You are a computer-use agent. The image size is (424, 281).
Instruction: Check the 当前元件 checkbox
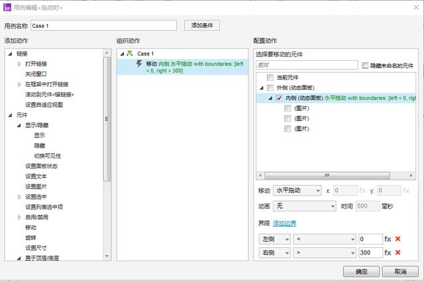pos(270,78)
